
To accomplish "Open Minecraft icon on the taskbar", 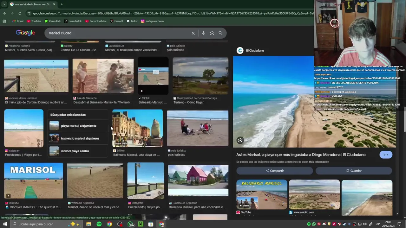I will (141, 224).
